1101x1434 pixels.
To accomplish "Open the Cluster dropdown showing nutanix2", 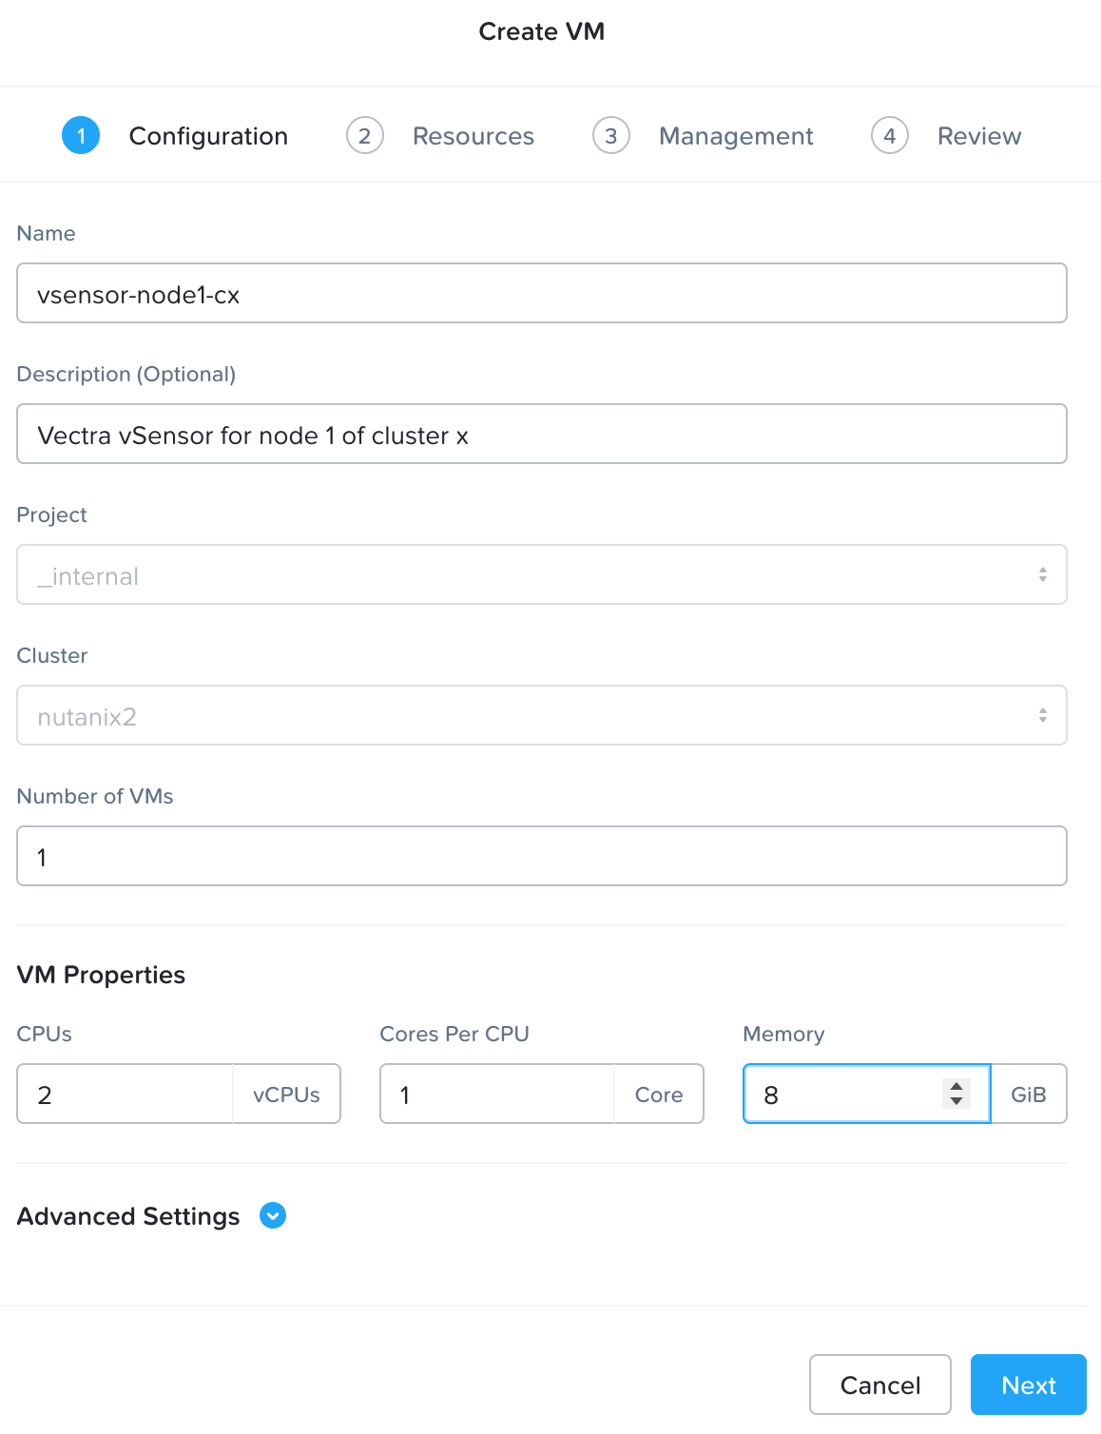I will (x=542, y=715).
